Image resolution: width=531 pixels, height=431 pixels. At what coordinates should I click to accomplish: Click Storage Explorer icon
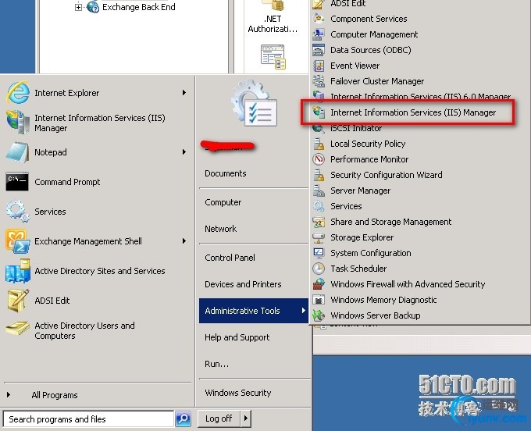(319, 237)
